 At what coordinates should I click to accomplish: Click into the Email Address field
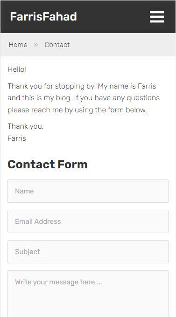point(88,221)
